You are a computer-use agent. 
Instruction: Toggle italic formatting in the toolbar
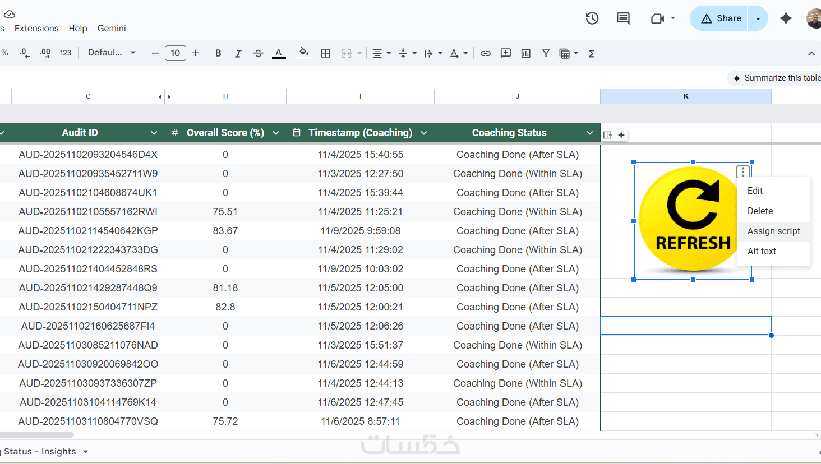coord(238,53)
